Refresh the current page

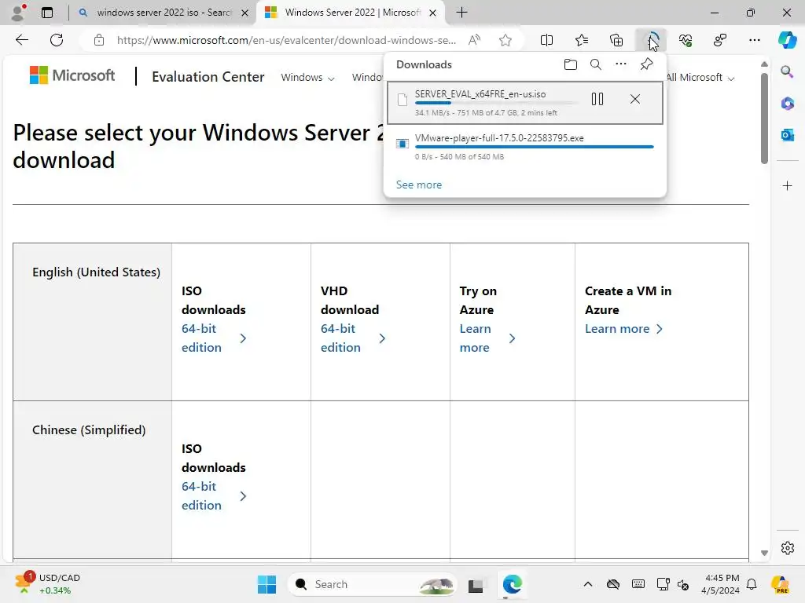coord(57,40)
